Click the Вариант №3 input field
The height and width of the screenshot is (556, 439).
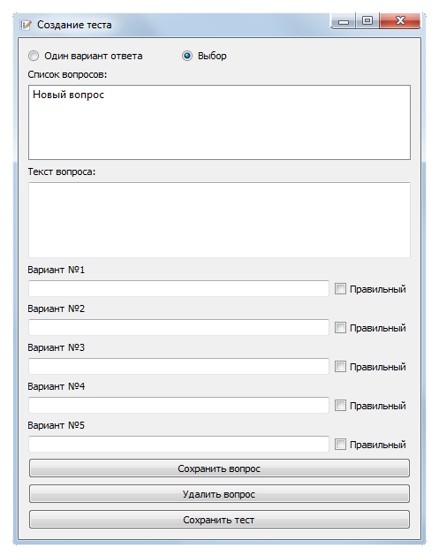[178, 366]
